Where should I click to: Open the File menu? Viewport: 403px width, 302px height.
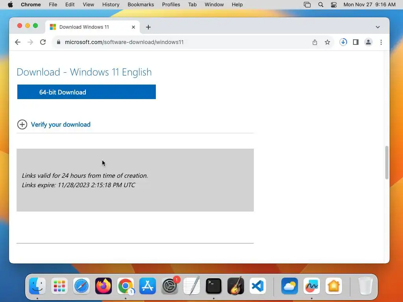pyautogui.click(x=53, y=4)
